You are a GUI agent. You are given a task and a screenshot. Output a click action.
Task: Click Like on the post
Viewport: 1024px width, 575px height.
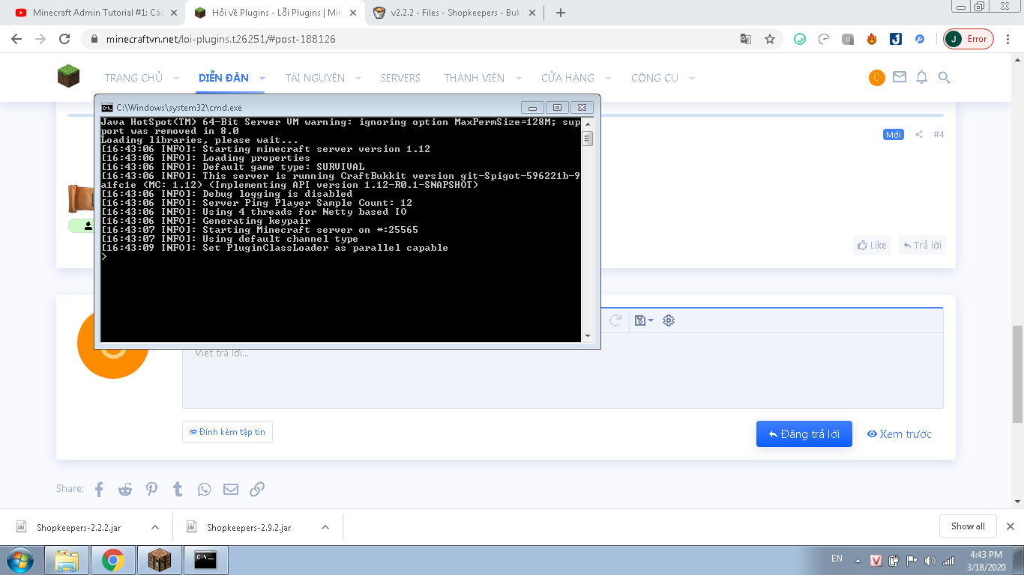point(872,245)
